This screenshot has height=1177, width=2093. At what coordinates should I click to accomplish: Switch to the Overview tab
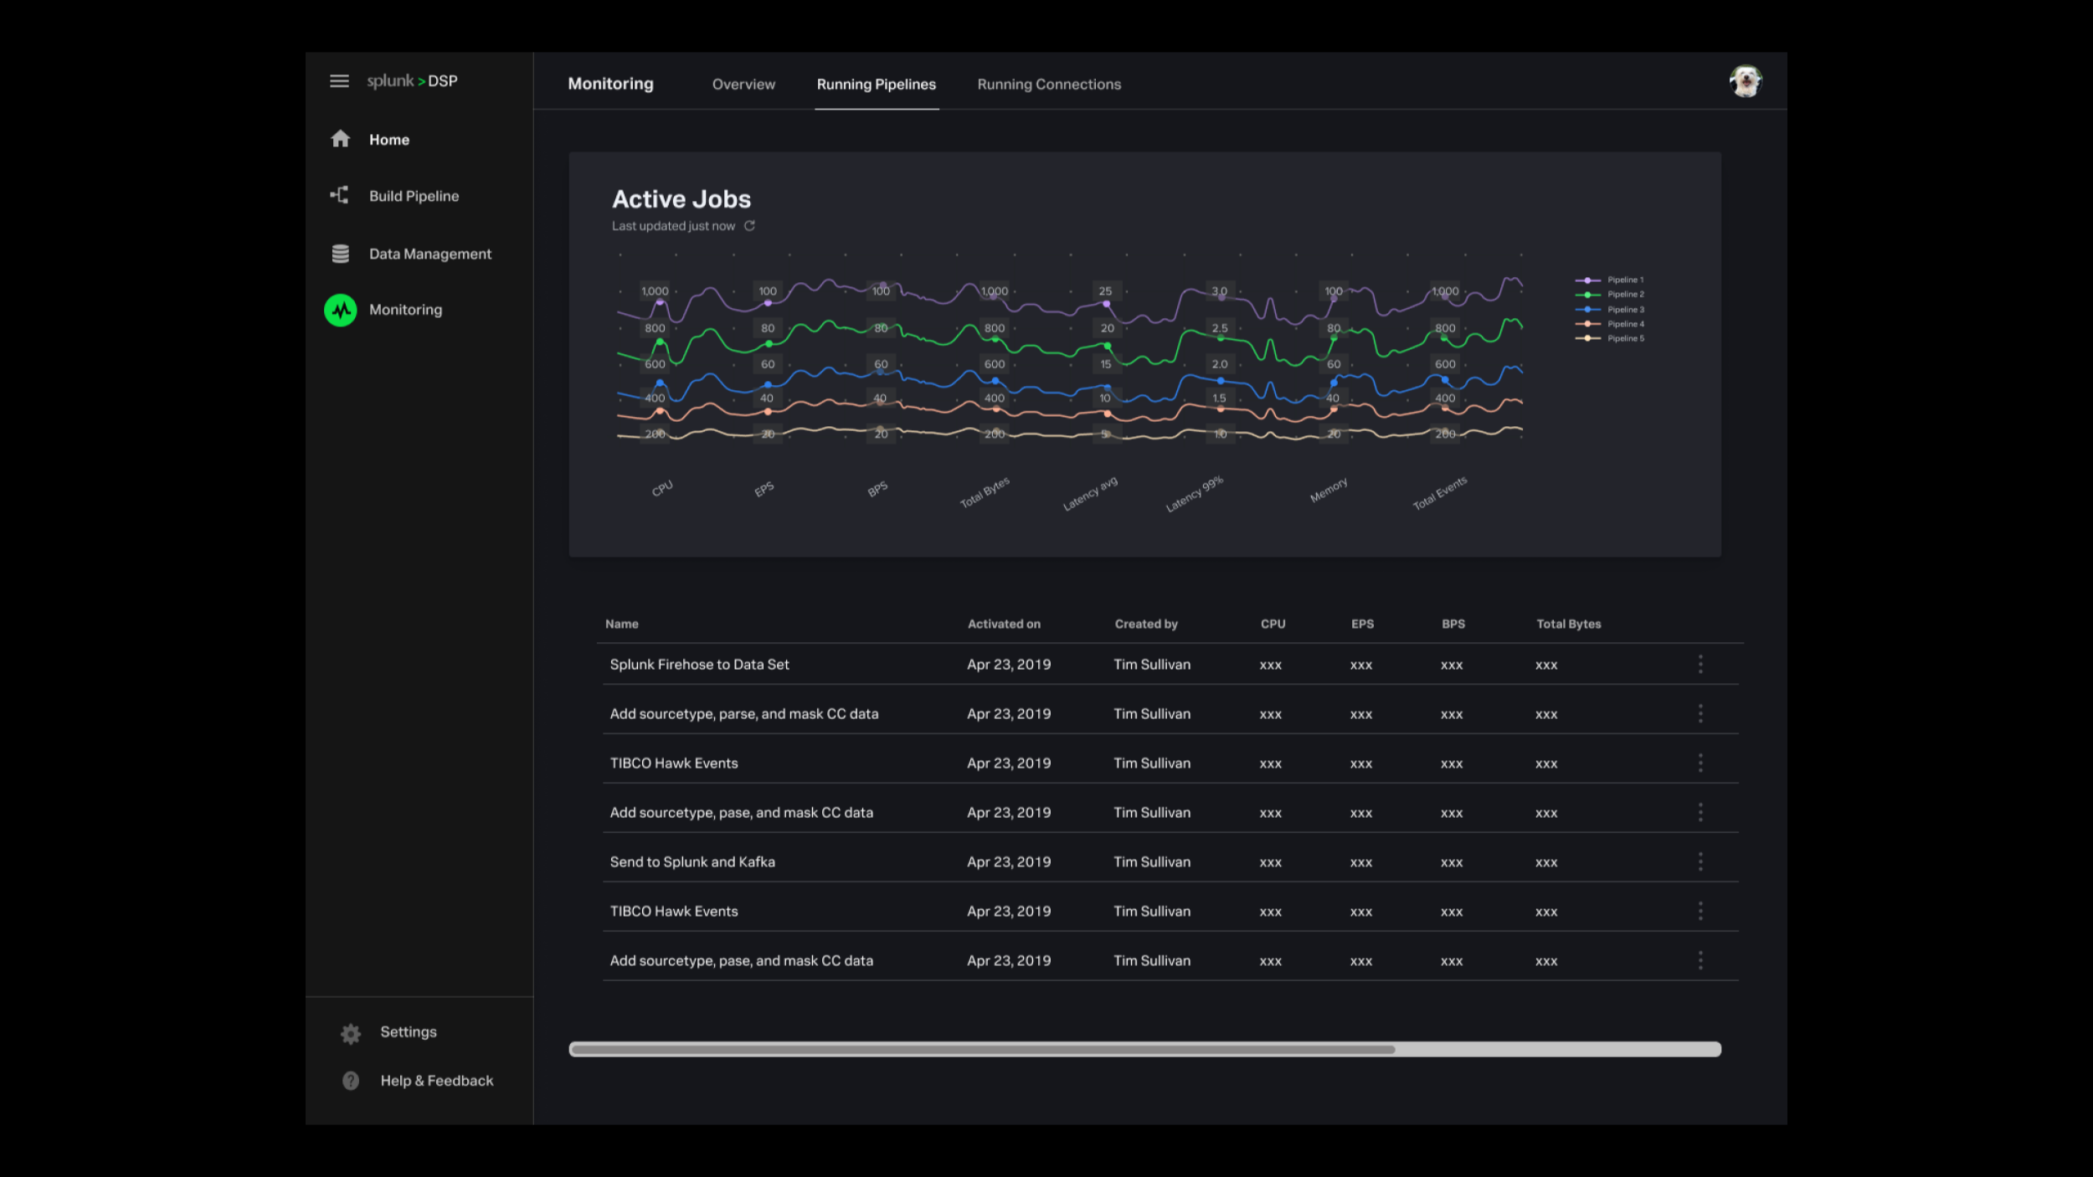pos(743,85)
